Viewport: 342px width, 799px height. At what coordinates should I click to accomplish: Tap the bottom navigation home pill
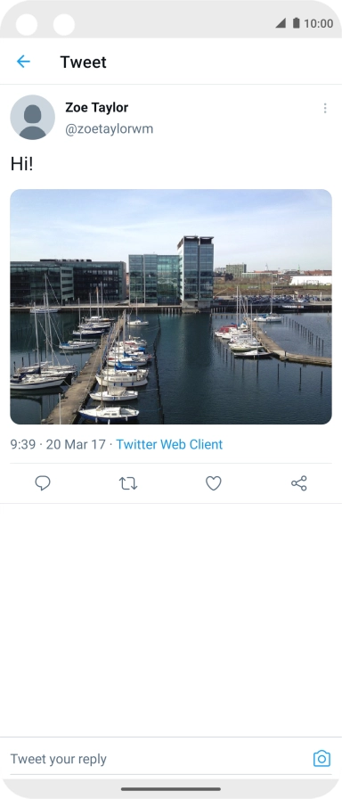click(171, 789)
